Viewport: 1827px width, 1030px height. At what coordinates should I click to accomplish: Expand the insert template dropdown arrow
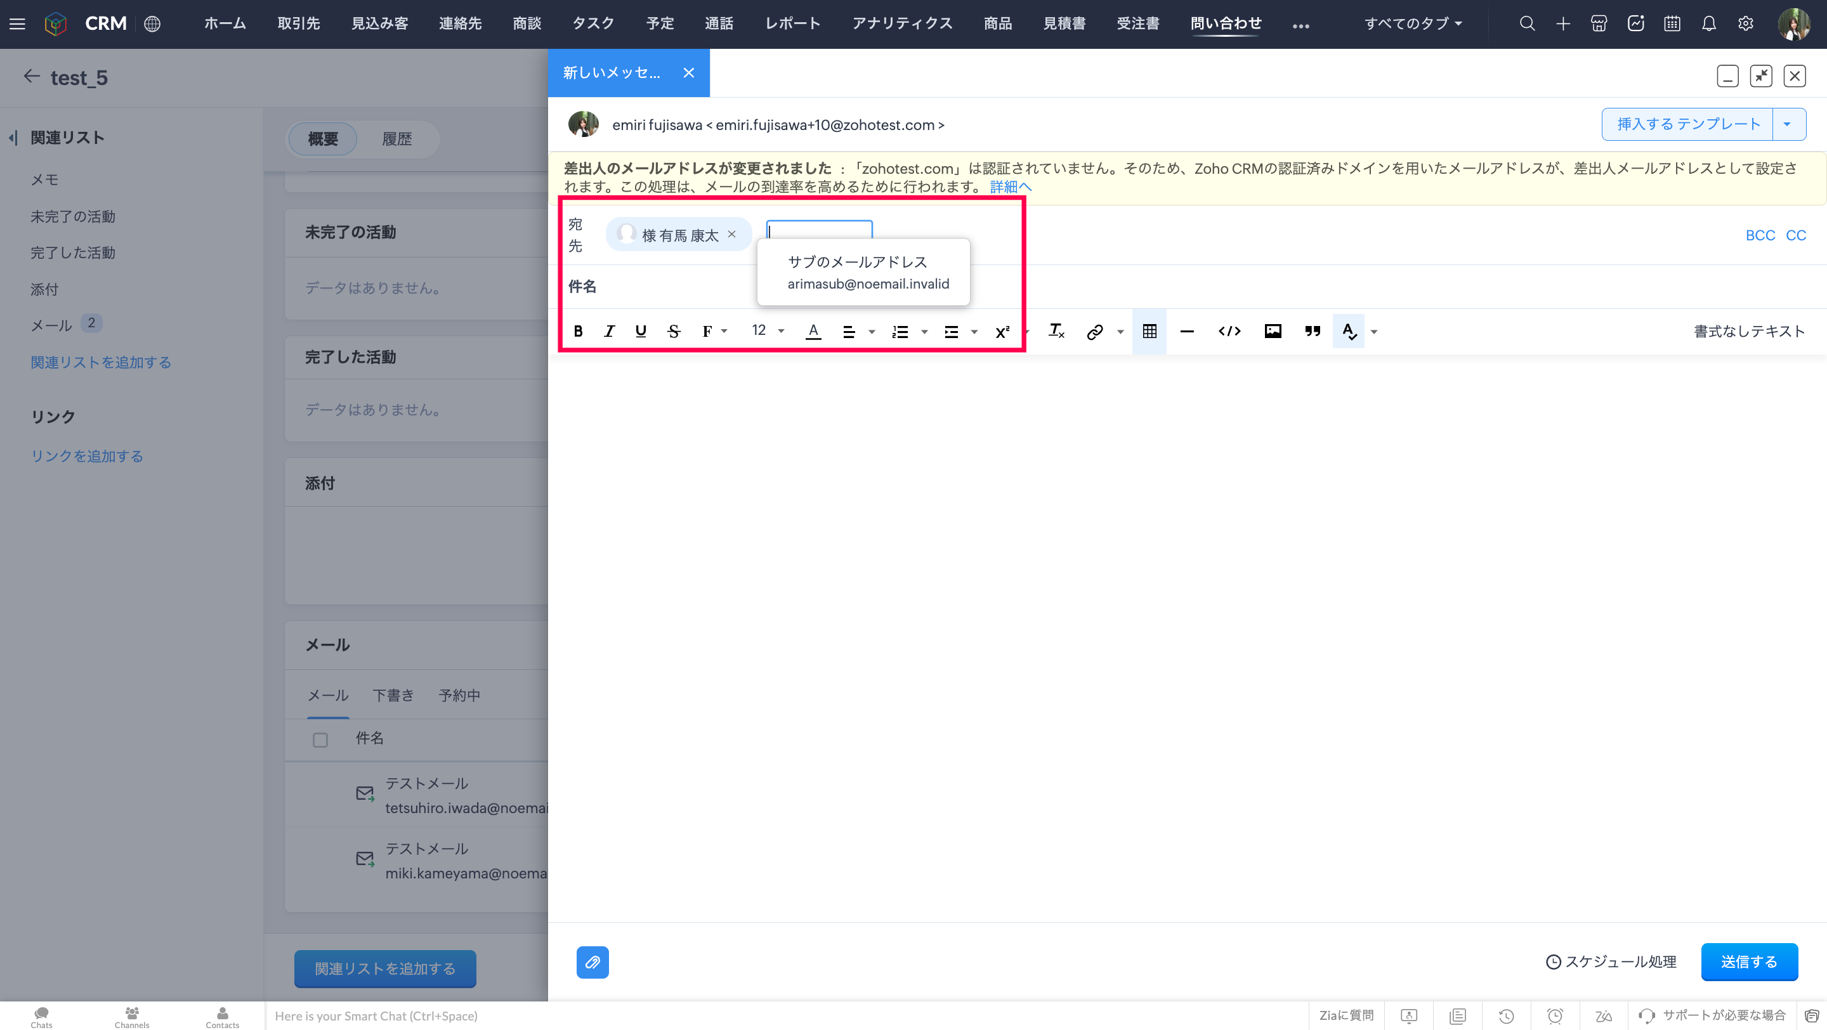tap(1786, 124)
